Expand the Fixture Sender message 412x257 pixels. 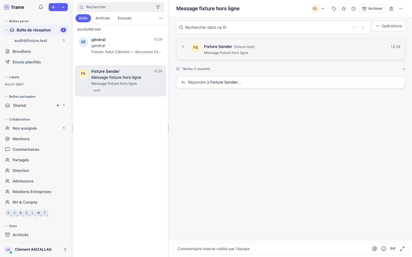point(183,47)
